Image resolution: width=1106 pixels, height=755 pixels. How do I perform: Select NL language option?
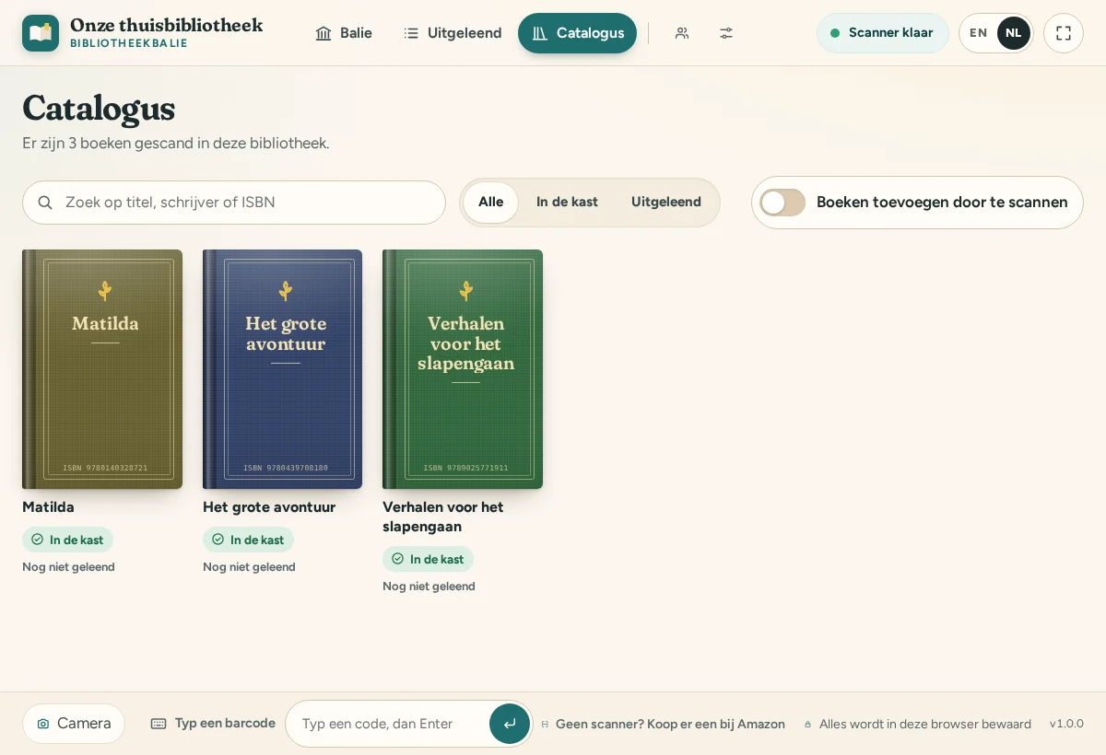[1014, 33]
